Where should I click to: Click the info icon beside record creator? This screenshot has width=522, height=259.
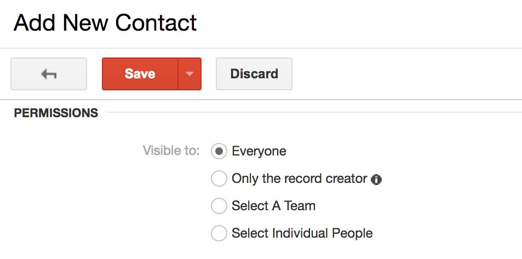[376, 180]
